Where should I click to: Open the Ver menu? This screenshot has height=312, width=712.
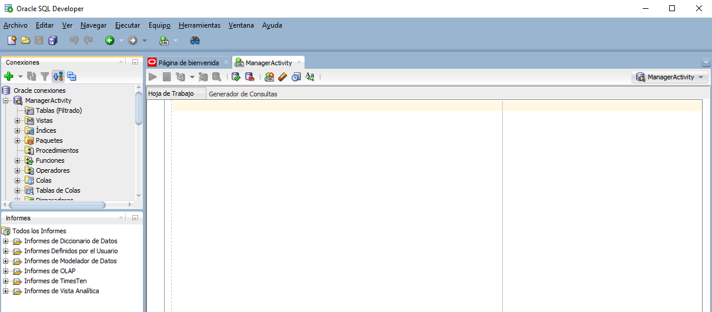[x=68, y=25]
